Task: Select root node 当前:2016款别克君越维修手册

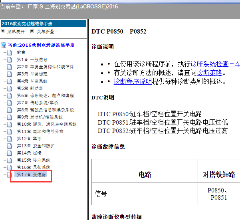Action: click(x=41, y=45)
